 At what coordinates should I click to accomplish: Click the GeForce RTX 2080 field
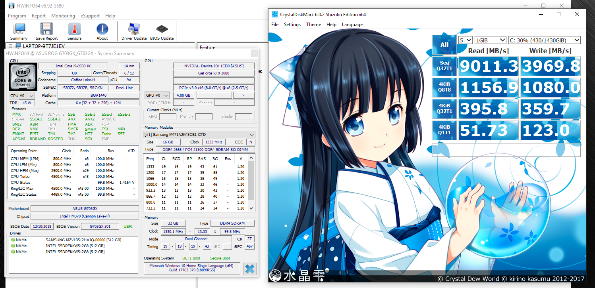[214, 73]
